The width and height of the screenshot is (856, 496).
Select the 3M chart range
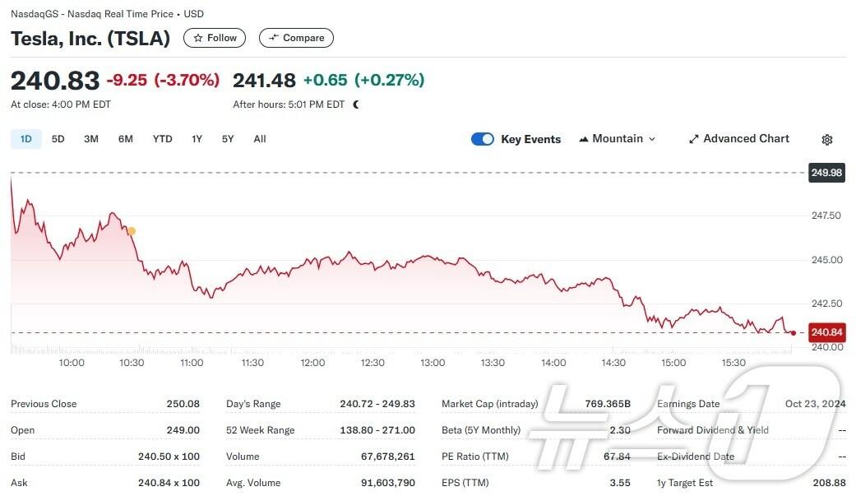click(91, 139)
